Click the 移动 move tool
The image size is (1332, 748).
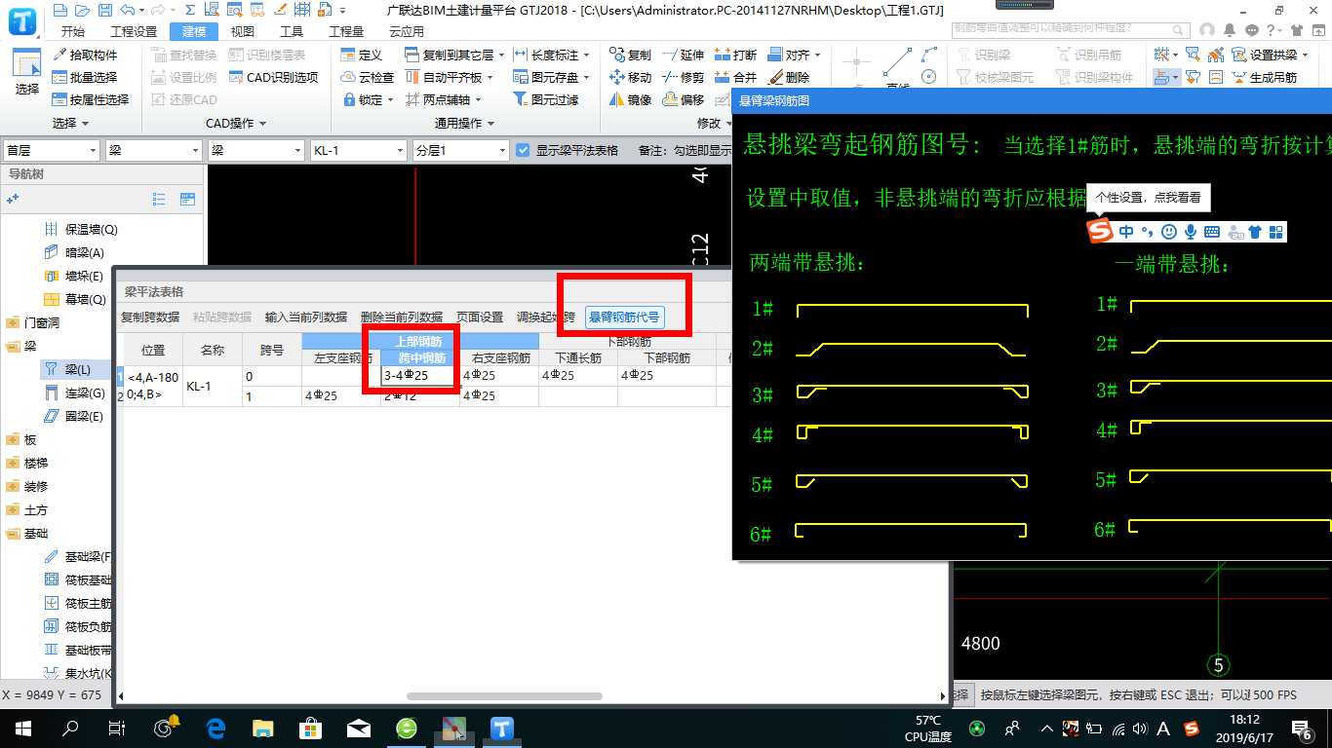pos(631,77)
